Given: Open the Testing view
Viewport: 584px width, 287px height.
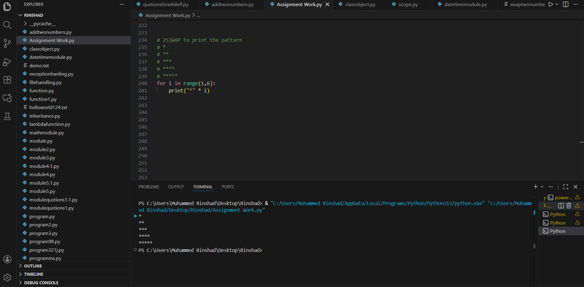Looking at the screenshot, I should 7,116.
